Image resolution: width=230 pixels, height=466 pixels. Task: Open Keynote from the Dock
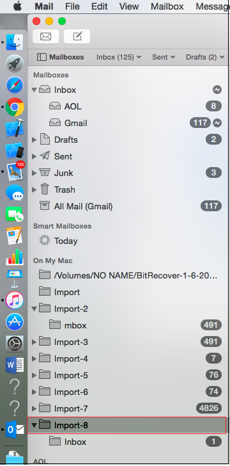15,278
